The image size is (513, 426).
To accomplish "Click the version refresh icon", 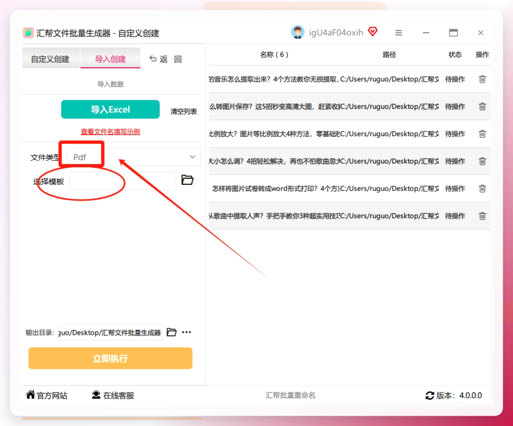I will coord(430,395).
